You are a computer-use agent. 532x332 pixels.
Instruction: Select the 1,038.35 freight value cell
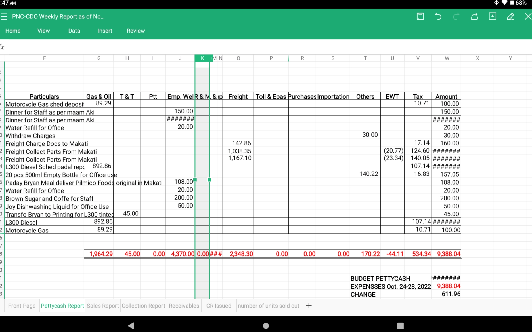pyautogui.click(x=238, y=151)
